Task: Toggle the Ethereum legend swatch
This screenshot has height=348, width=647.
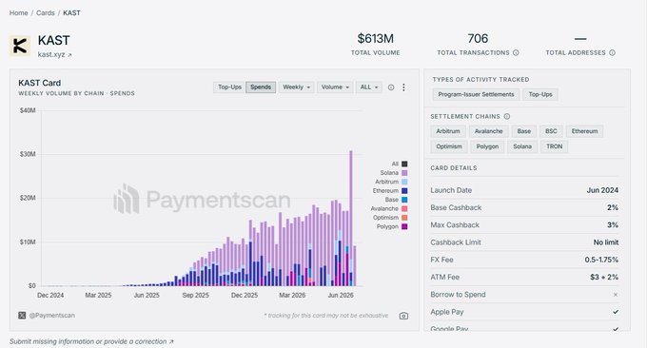Action: point(404,191)
